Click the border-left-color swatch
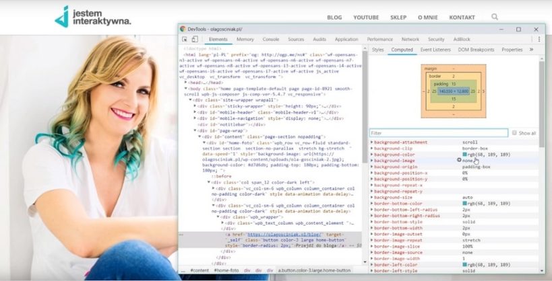The width and height of the screenshot is (552, 281). (464, 264)
